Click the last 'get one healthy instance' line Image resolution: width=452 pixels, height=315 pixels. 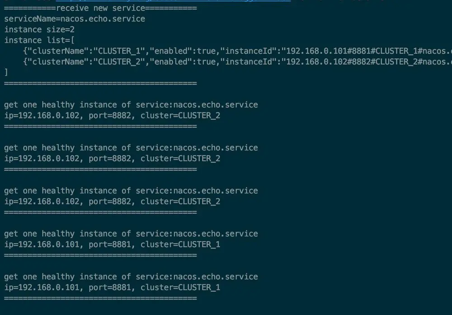tap(131, 277)
